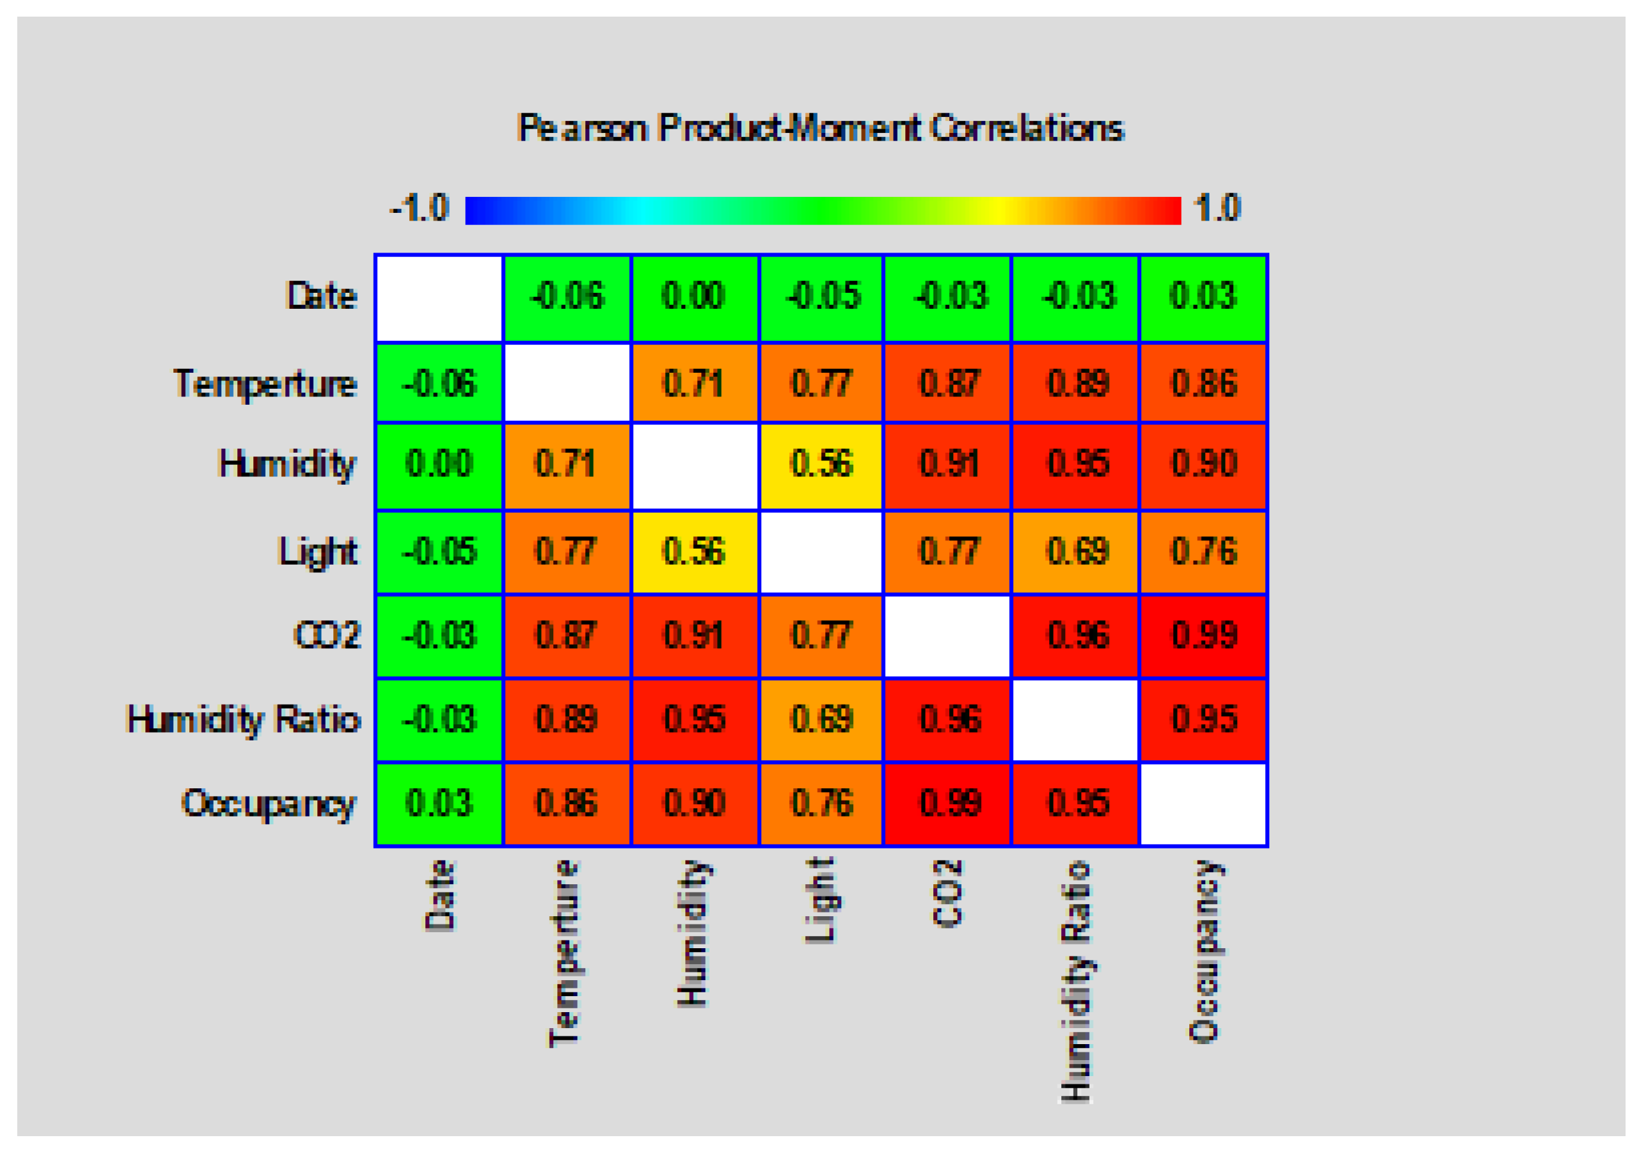
Task: Select the Temperture row label
Action: pyautogui.click(x=265, y=384)
